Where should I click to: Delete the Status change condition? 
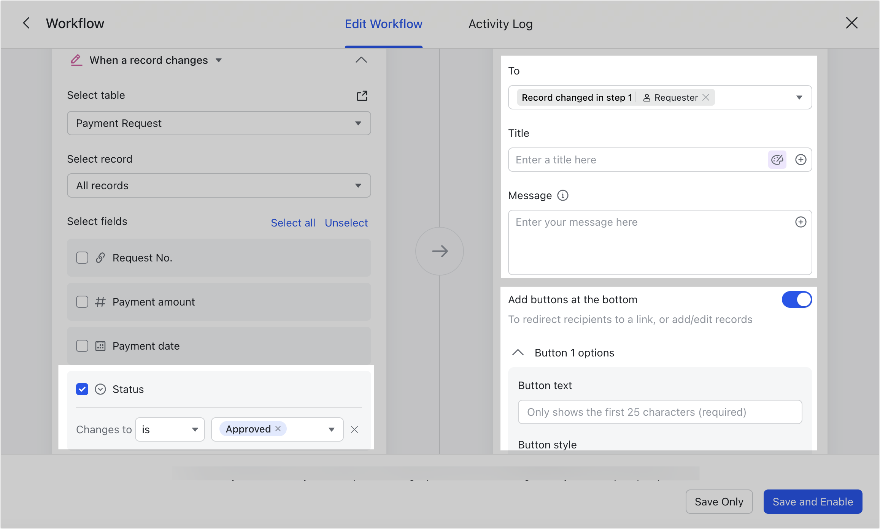(x=354, y=429)
